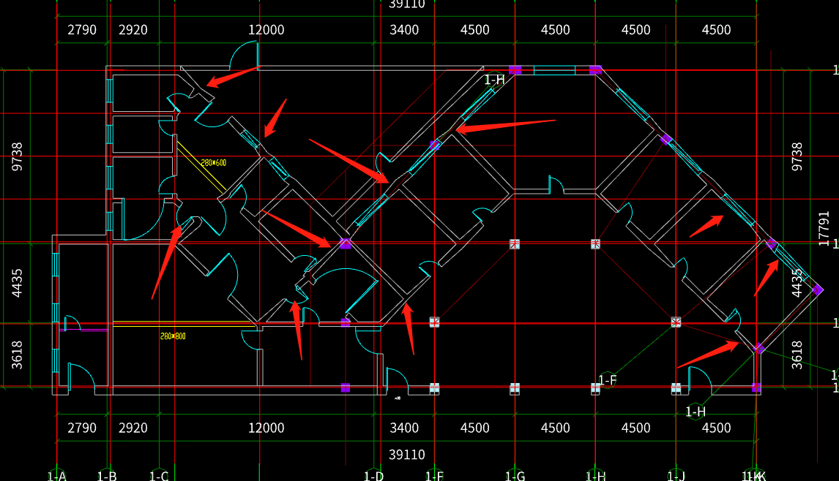This screenshot has width=839, height=481.
Task: Select the 1-J axis label
Action: (676, 476)
